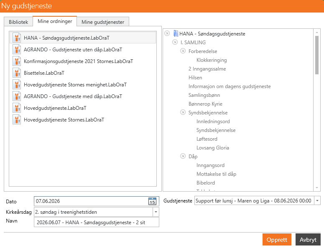Select the Mottakelse til dåp tree item
This screenshot has width=324, height=248.
(216, 174)
